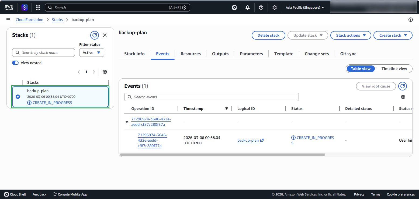Click the Feedback footer link
Viewport: 419px width, 199px height.
[39, 194]
